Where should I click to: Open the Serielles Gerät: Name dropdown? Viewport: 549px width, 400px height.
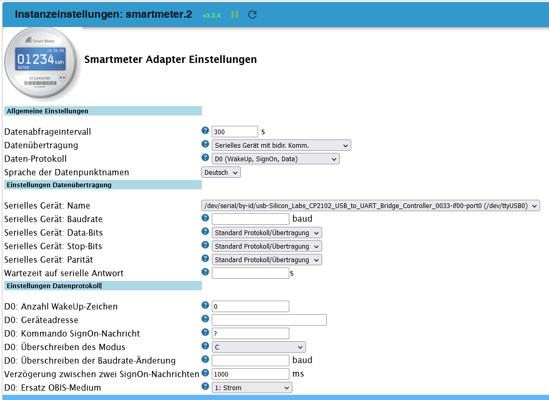coord(371,205)
